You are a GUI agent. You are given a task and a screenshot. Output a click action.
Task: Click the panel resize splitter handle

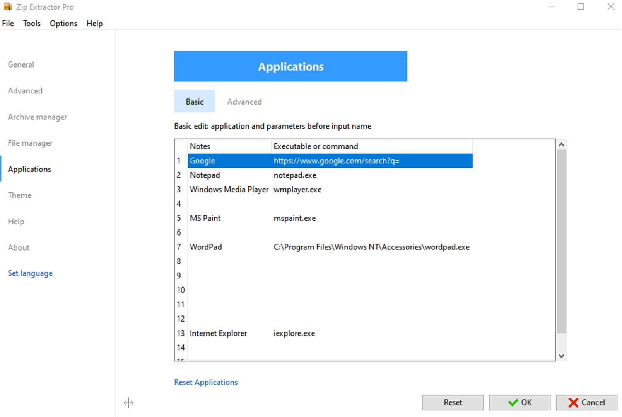coord(128,403)
